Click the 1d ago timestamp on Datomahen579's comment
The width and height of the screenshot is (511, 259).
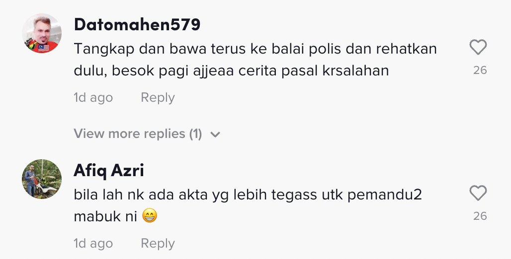click(93, 98)
